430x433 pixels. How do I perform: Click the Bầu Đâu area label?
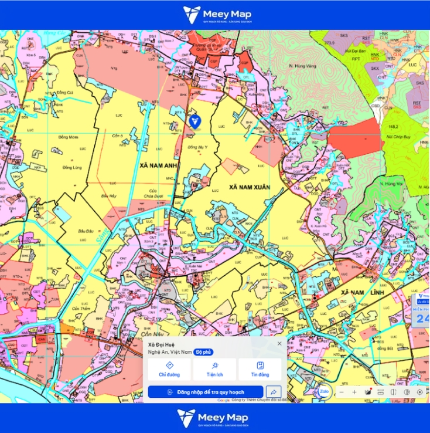86,231
